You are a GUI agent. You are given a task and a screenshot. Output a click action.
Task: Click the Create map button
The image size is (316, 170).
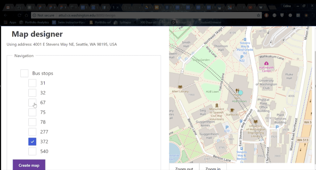tap(29, 165)
